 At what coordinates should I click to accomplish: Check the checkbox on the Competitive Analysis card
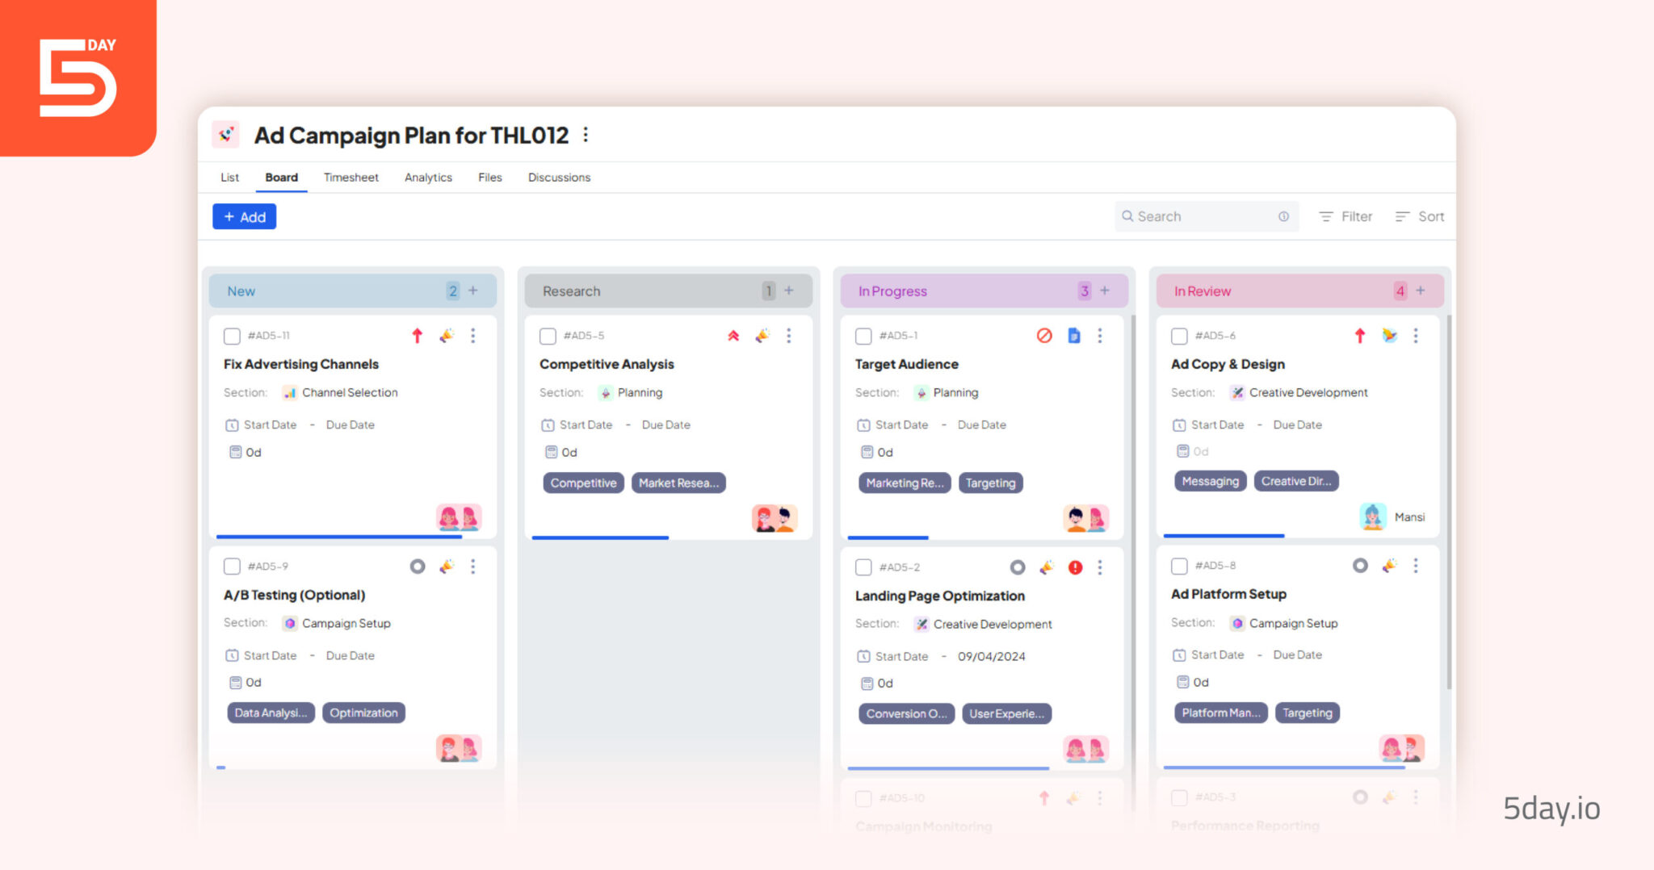(x=548, y=336)
